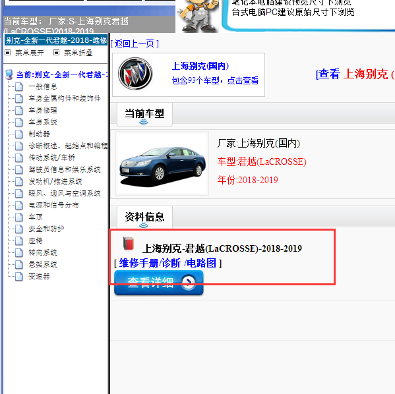Open 制动器 tree item

(x=40, y=134)
